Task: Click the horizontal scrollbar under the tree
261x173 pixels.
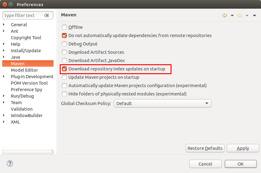Action: point(28,152)
